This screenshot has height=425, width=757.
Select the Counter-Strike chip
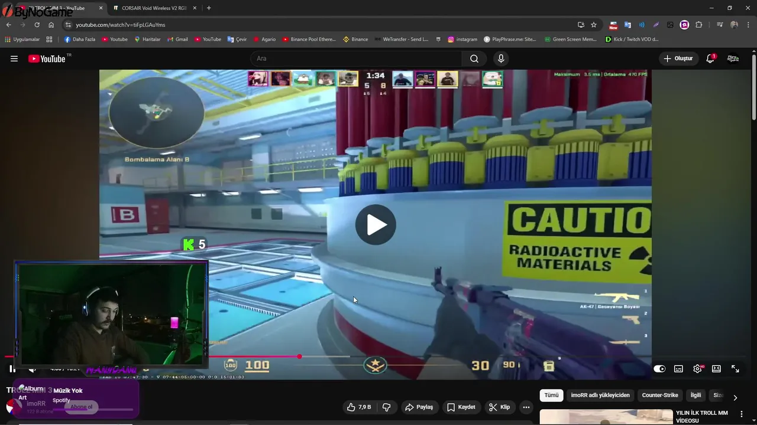pos(660,395)
